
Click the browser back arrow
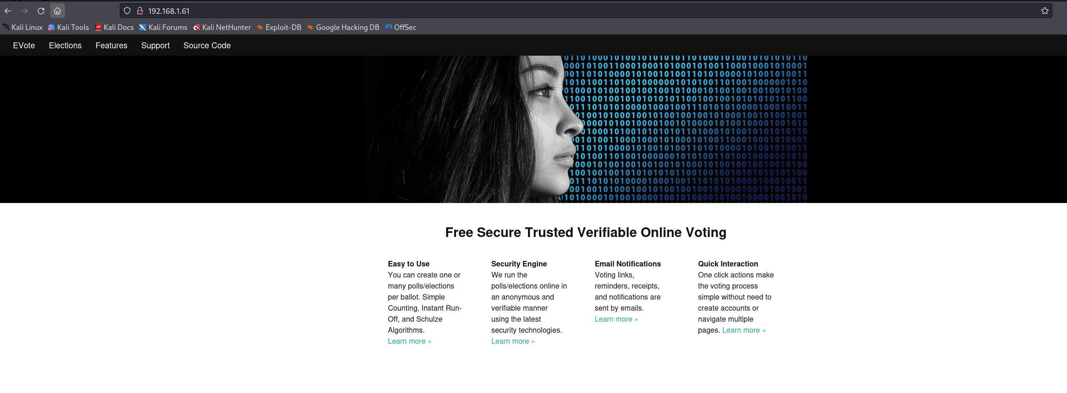click(x=8, y=11)
